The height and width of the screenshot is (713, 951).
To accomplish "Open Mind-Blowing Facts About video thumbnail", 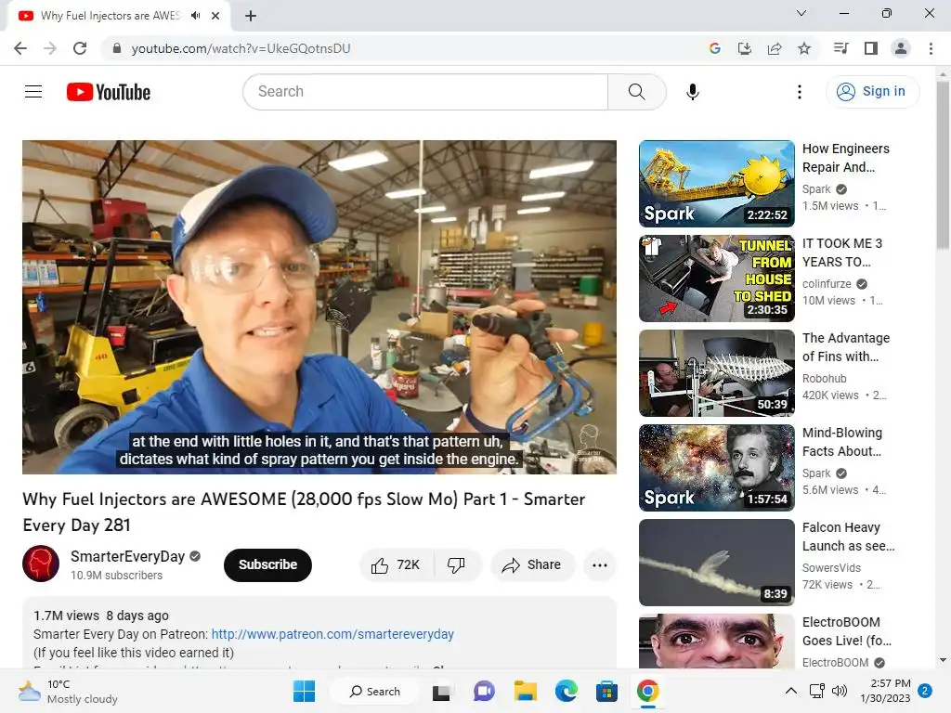I will pos(716,468).
